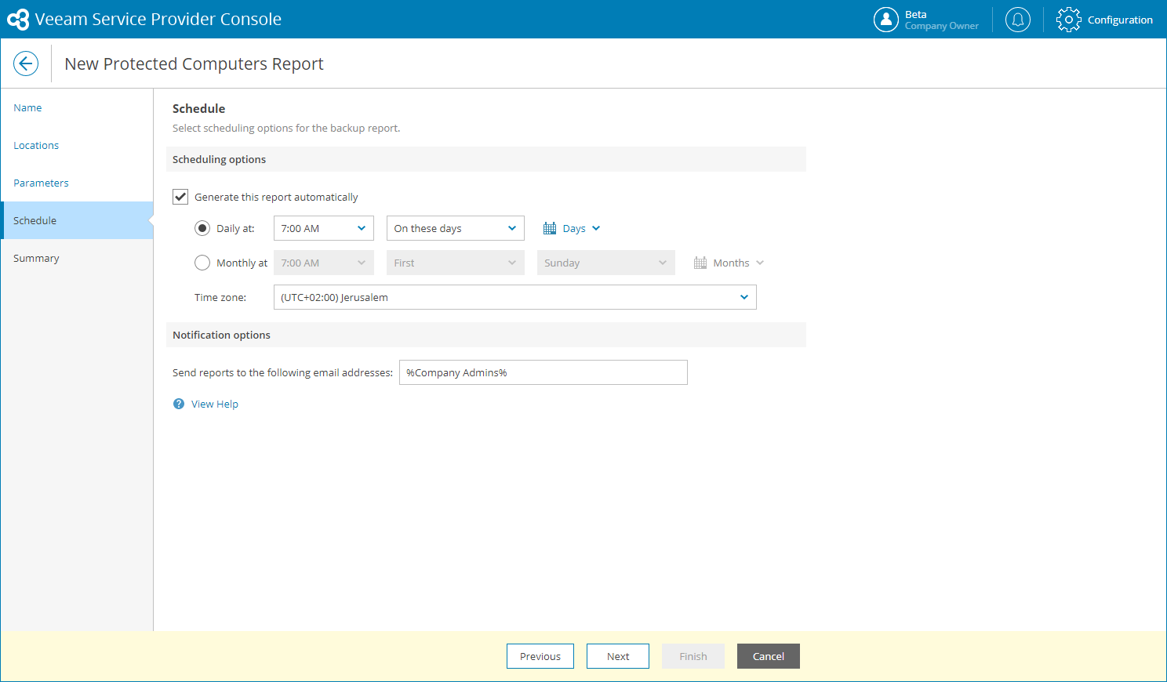Screen dimensions: 1167x682
Task: Click the Notification options section header
Action: [486, 335]
